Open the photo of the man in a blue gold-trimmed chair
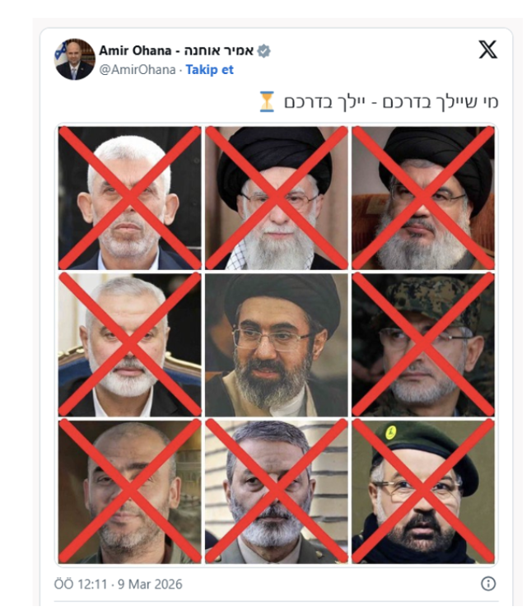The image size is (527, 615). (130, 345)
